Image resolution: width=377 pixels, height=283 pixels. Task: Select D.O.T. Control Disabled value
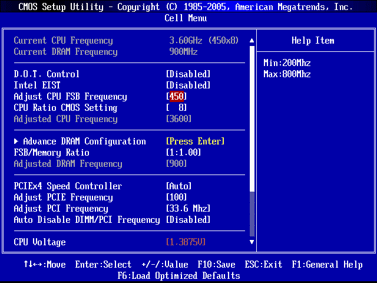pos(188,74)
